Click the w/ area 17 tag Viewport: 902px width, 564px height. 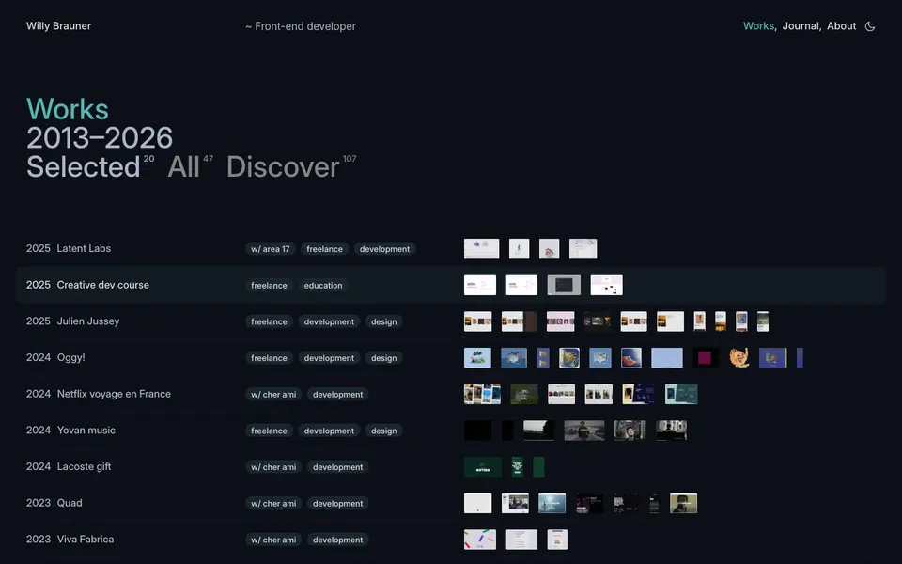pyautogui.click(x=271, y=249)
